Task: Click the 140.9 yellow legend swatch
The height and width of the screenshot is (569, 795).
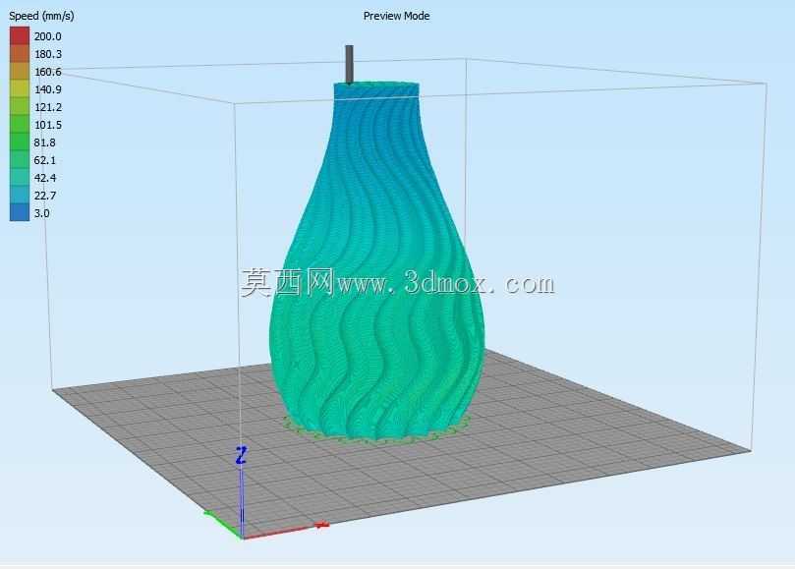Action: (20, 89)
